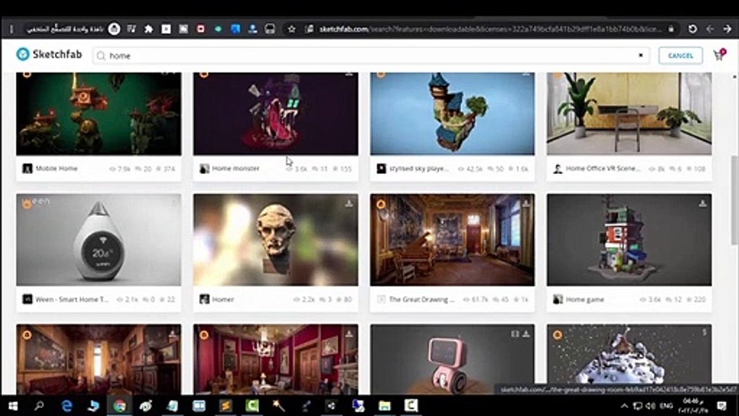Open the Home Office VR Scene author avatar

(558, 169)
